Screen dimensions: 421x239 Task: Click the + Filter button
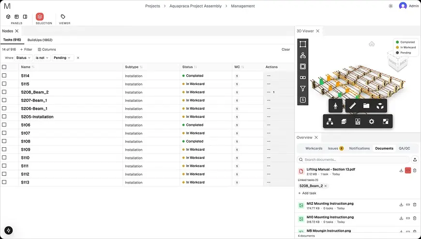tap(26, 50)
